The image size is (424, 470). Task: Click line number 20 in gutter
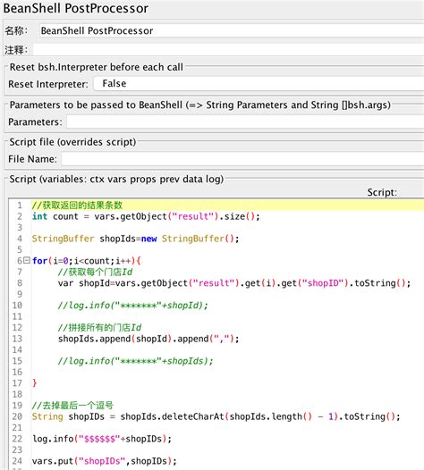[x=17, y=416]
